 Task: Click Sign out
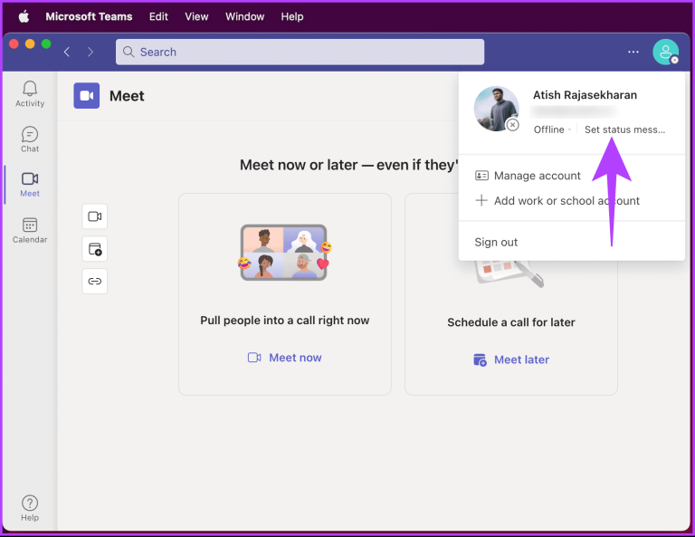496,242
